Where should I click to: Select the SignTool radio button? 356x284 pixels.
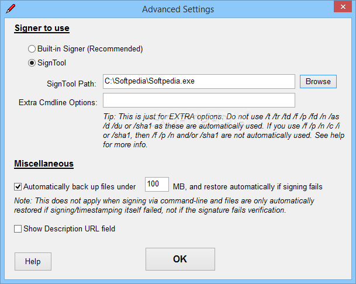pos(32,63)
